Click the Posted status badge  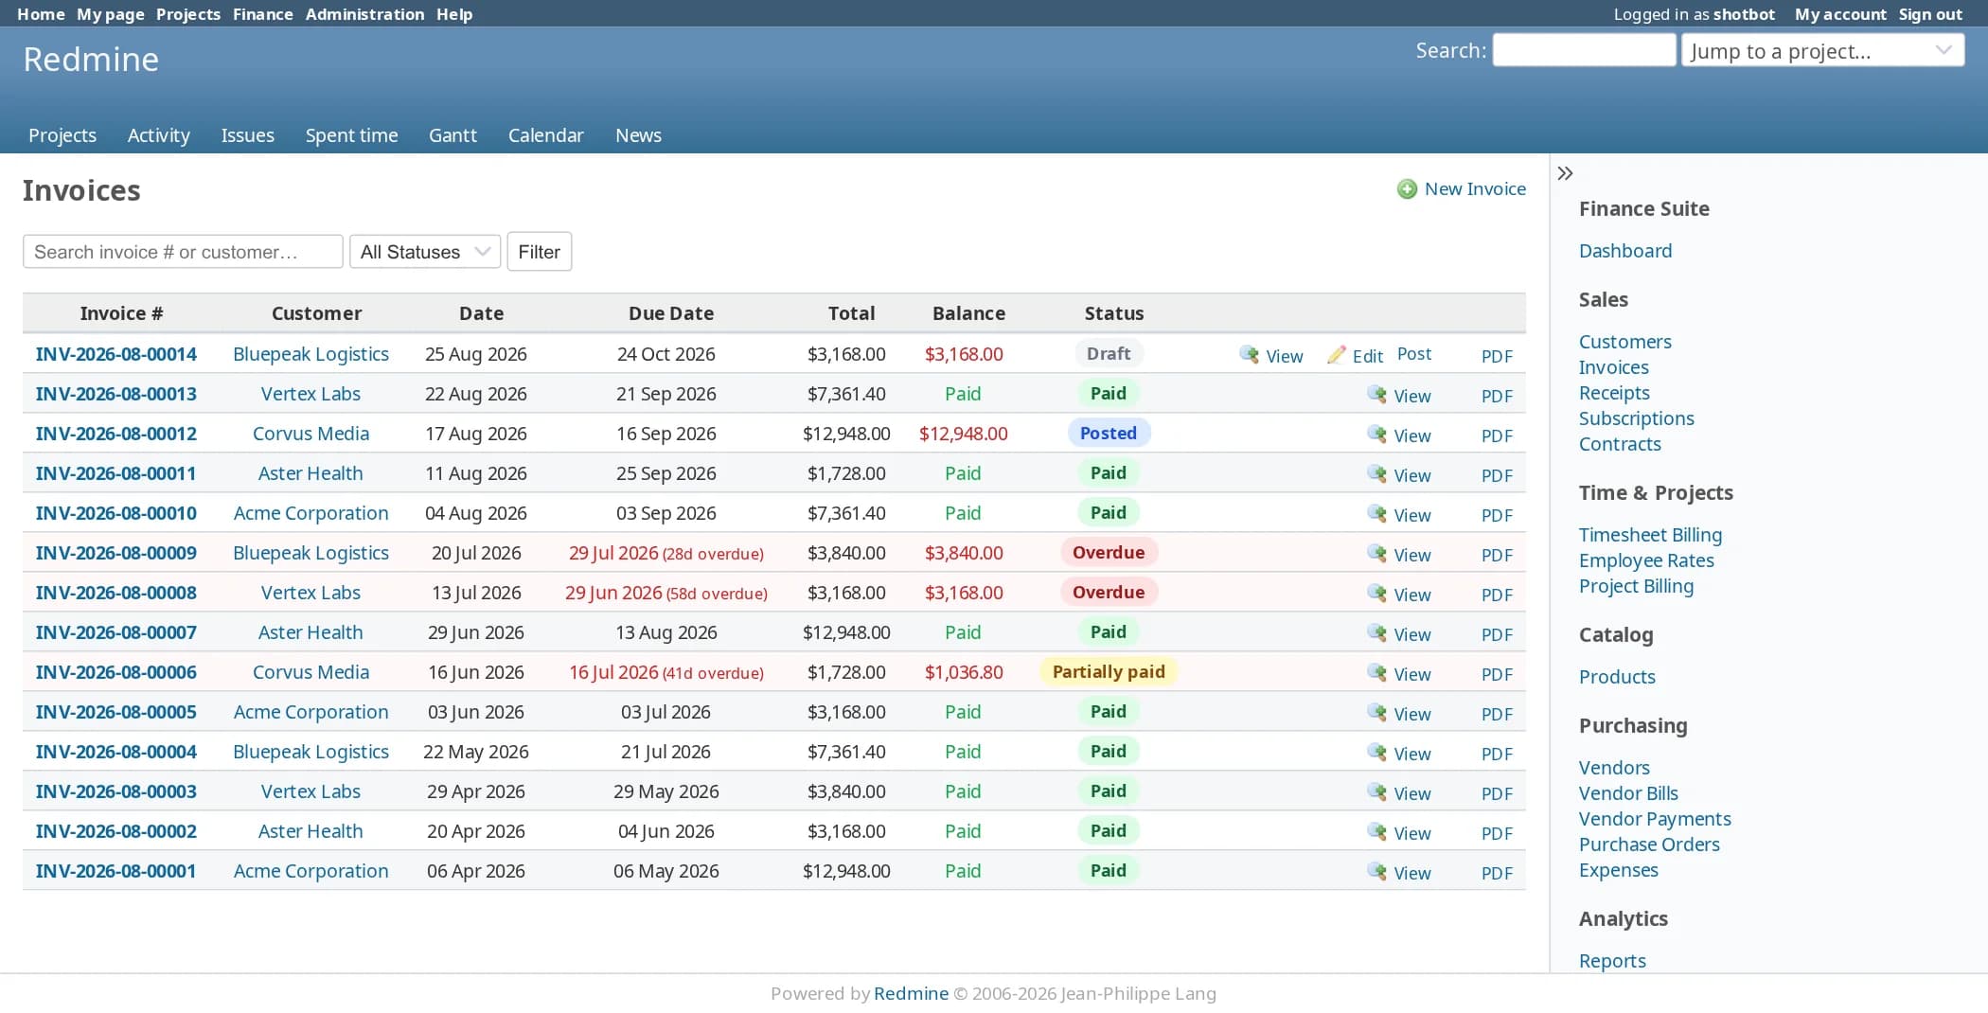(1109, 434)
